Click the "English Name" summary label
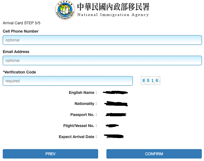 [x=82, y=93]
